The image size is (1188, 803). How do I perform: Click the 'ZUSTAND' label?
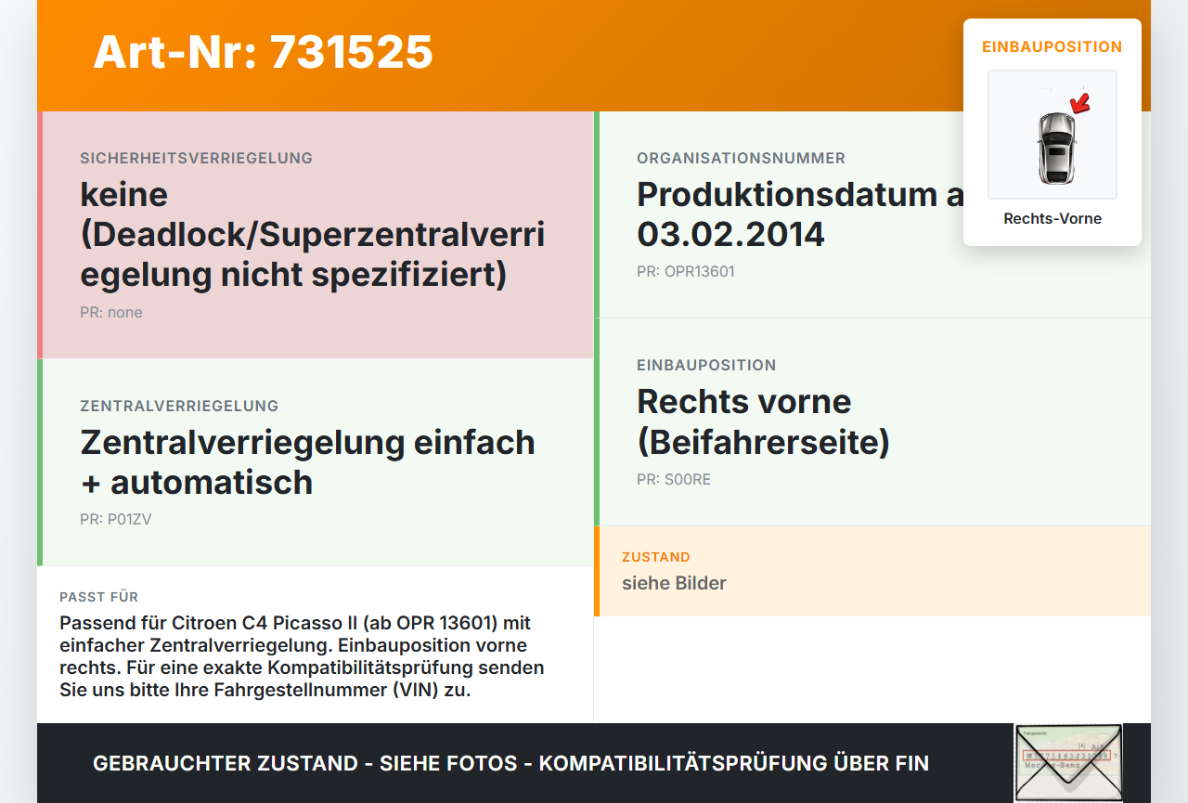(656, 557)
